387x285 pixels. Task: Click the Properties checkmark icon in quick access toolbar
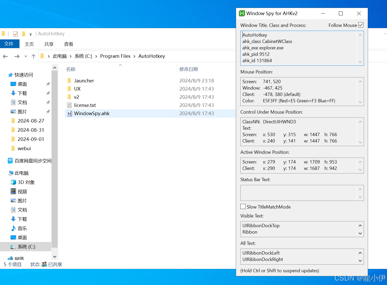tap(15, 34)
